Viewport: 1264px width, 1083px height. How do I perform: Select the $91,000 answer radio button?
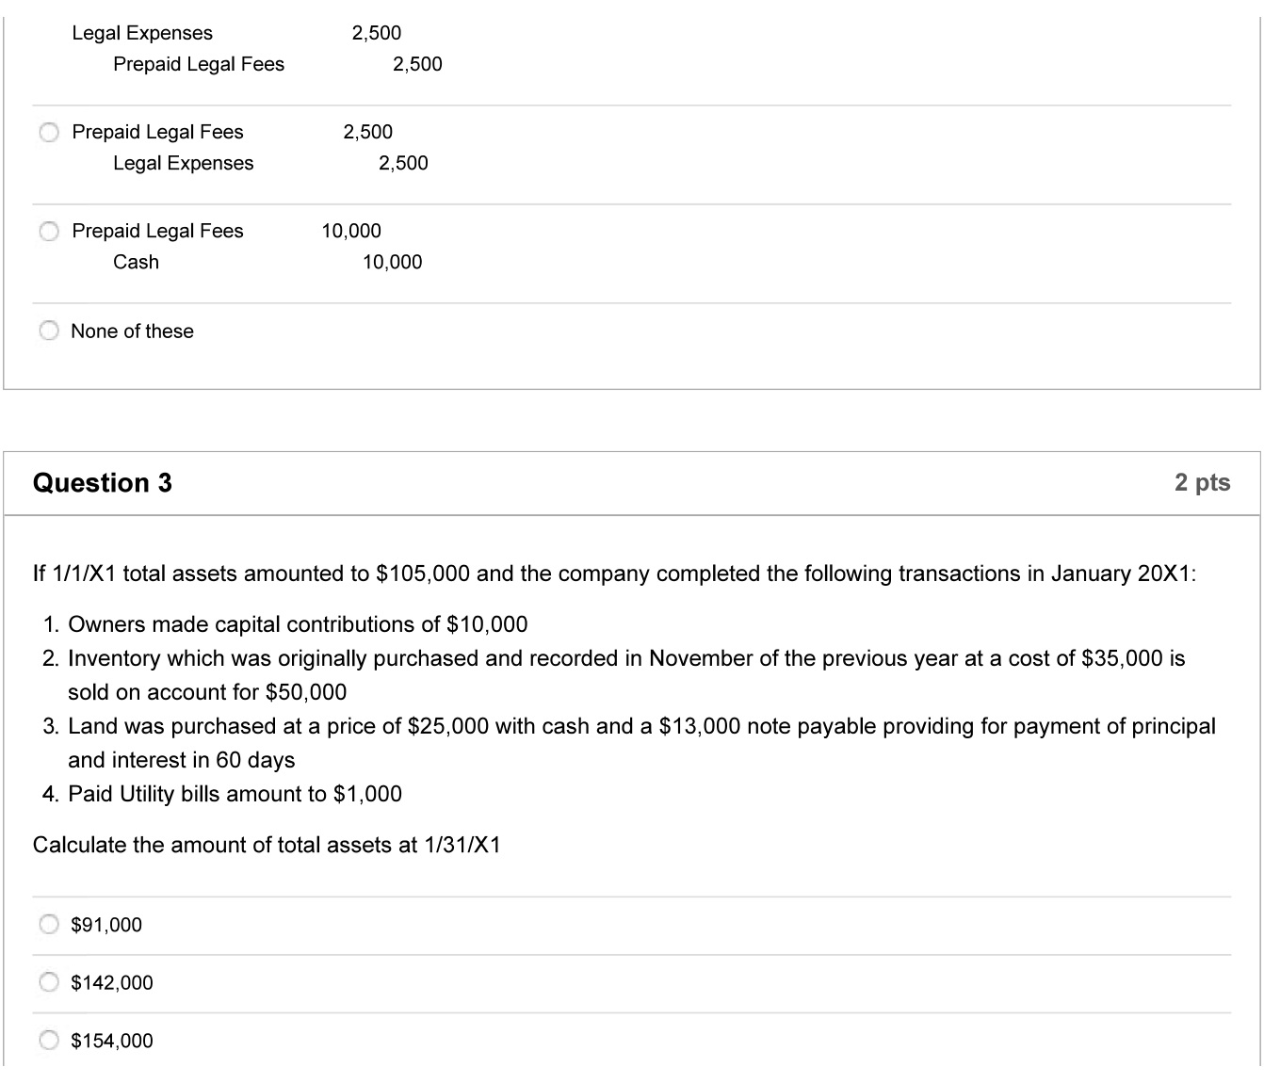click(49, 925)
